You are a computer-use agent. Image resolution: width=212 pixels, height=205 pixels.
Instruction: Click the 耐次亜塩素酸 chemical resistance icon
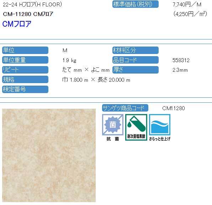[x=136, y=127]
